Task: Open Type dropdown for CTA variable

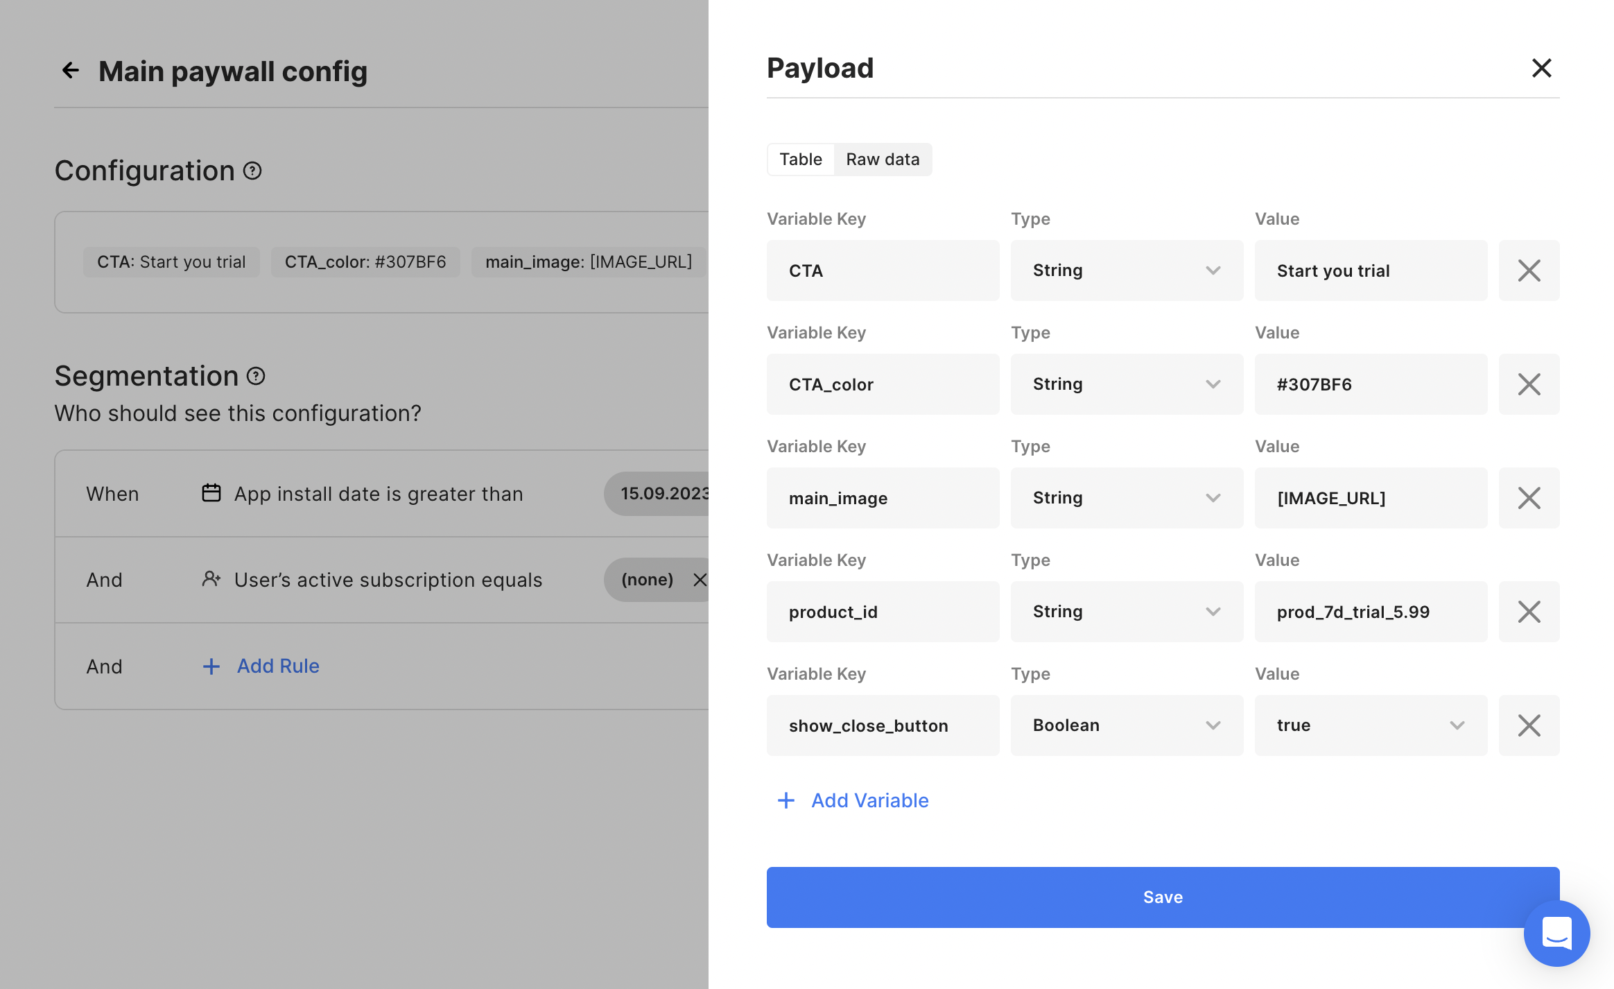Action: (x=1127, y=270)
